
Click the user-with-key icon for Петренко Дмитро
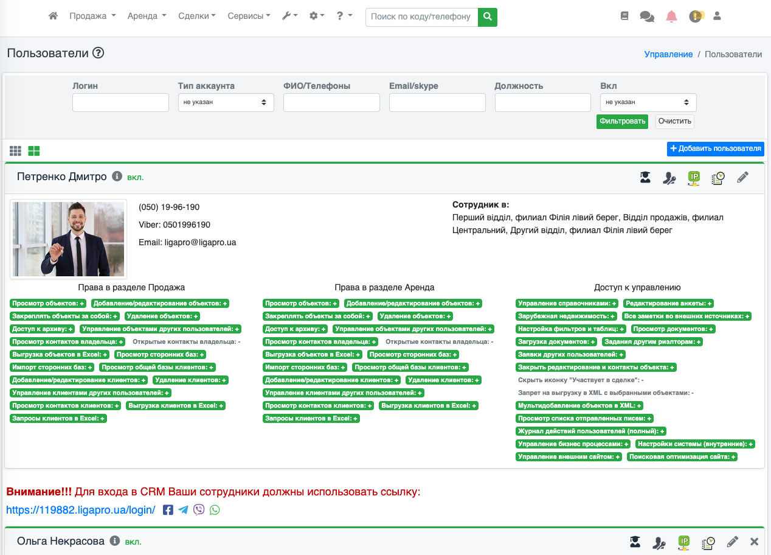[669, 178]
